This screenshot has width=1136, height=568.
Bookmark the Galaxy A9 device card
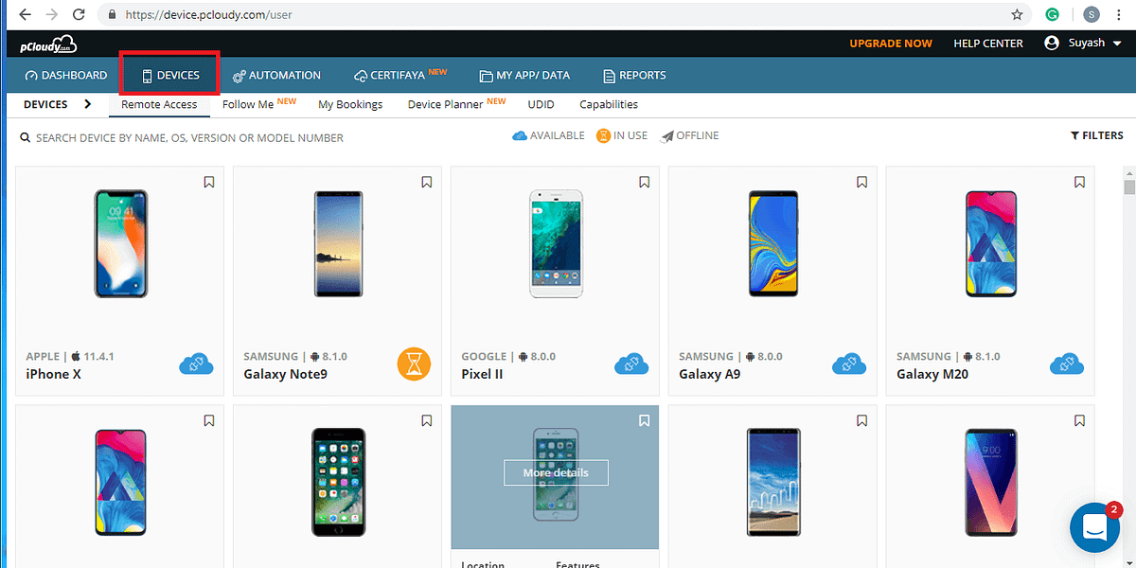click(x=862, y=182)
